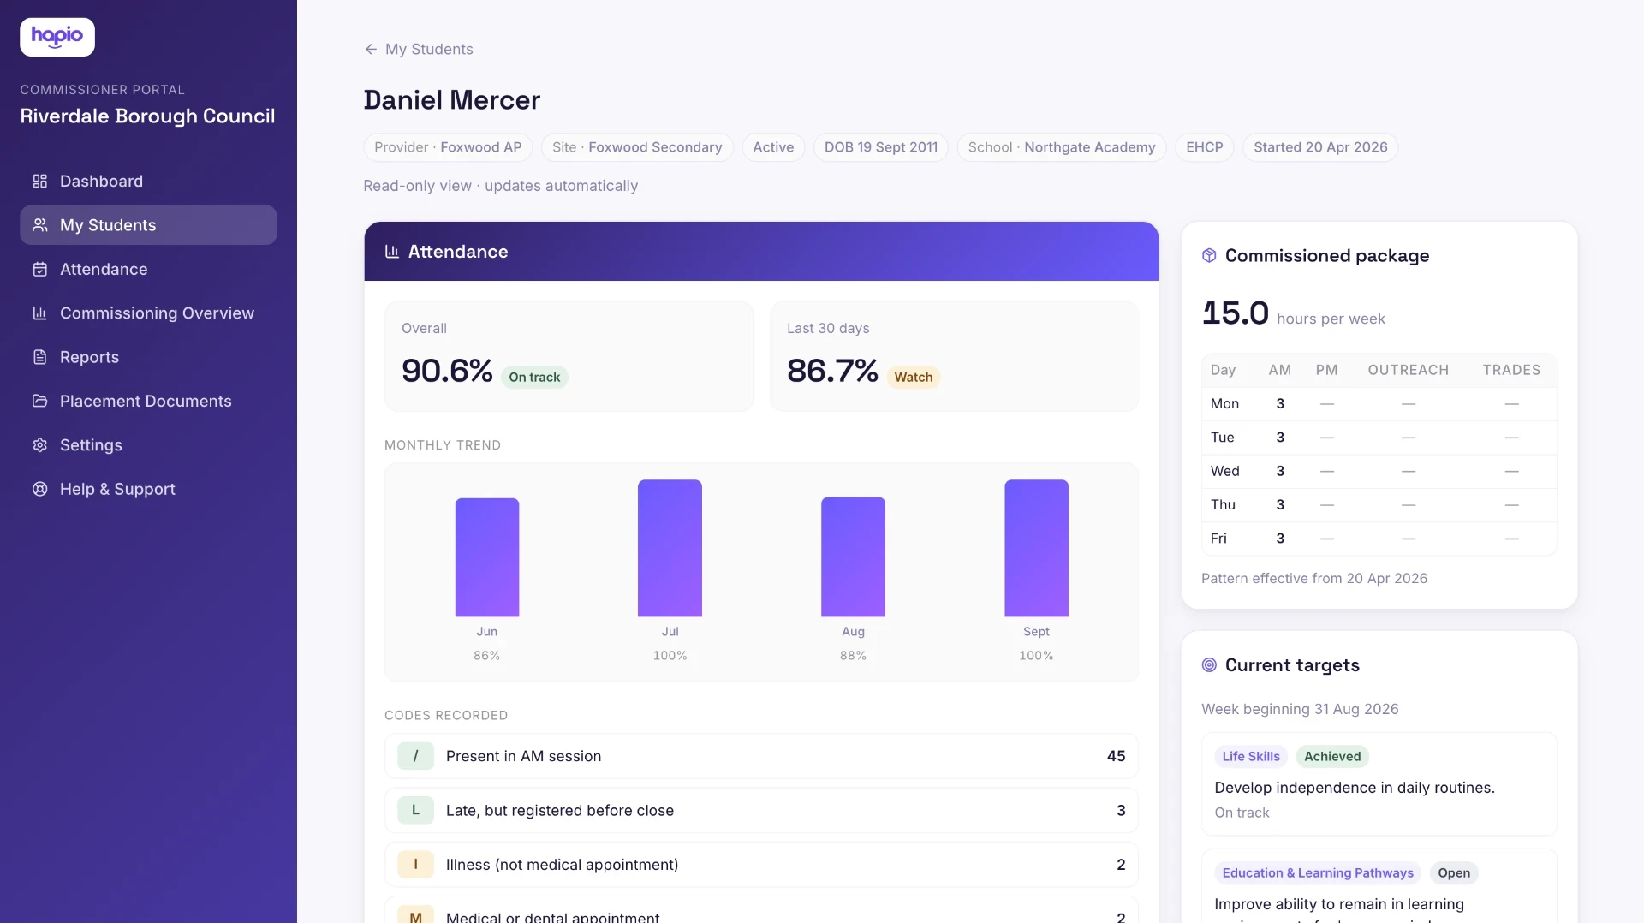This screenshot has width=1644, height=923.
Task: Go back via My Students link
Action: [429, 49]
